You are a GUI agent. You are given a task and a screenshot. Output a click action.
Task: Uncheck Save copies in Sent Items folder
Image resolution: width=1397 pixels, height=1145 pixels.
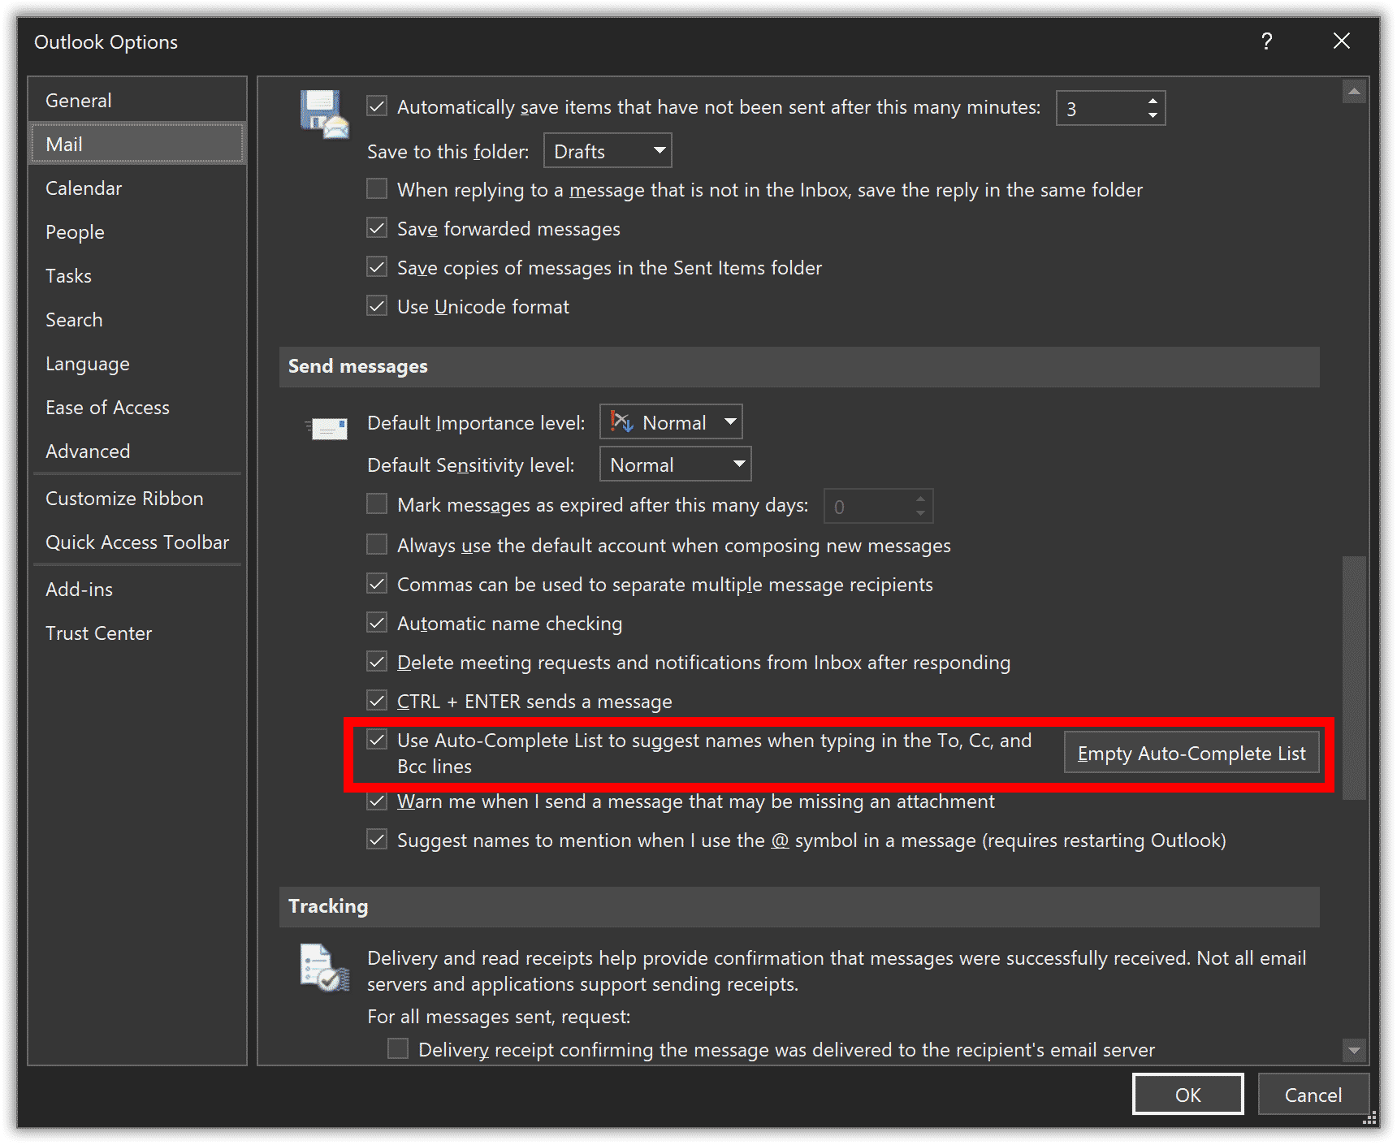click(x=377, y=267)
